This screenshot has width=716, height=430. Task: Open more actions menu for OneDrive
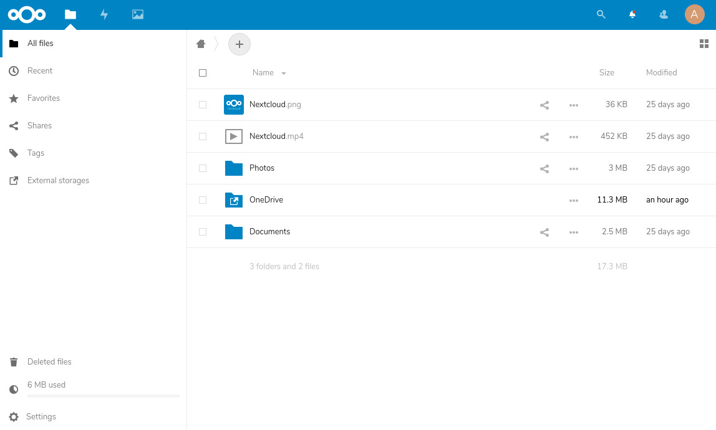coord(574,201)
